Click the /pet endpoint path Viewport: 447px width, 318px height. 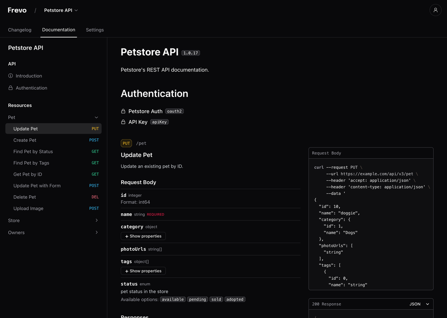click(141, 143)
